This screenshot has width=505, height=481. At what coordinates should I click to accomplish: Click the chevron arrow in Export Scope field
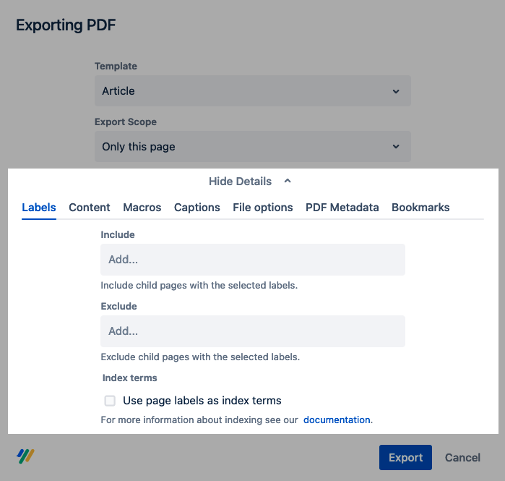click(395, 147)
